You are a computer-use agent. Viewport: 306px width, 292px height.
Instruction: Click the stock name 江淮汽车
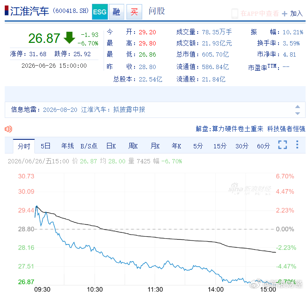click(30, 11)
